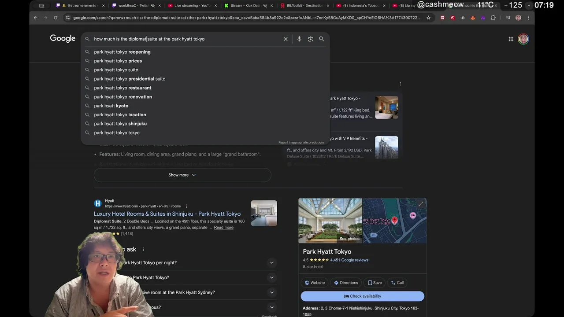The height and width of the screenshot is (317, 564).
Task: Open the tower building thumbnail in right card
Action: 386,147
